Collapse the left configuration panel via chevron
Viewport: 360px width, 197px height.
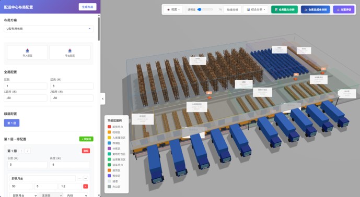click(103, 98)
